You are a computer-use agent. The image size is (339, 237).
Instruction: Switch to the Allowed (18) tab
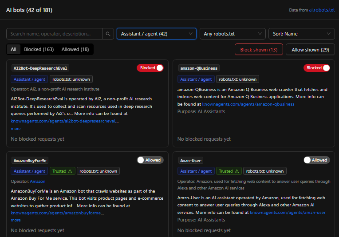pyautogui.click(x=75, y=49)
